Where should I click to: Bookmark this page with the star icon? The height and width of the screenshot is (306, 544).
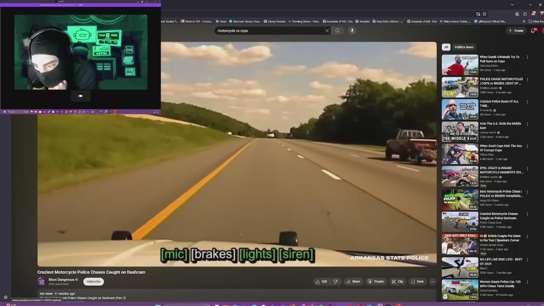point(484,14)
